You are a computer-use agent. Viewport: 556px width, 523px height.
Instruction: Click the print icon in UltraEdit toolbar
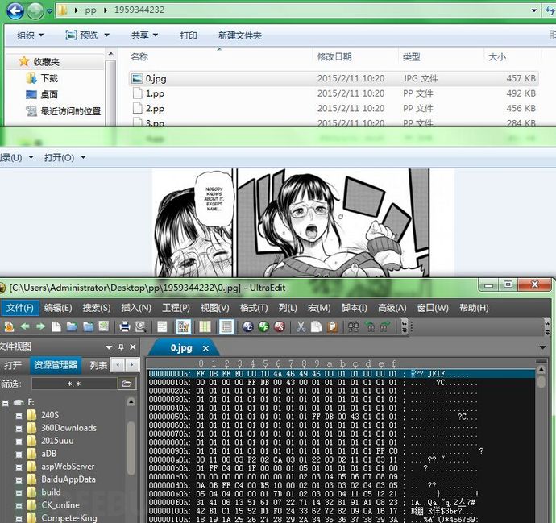coord(124,326)
